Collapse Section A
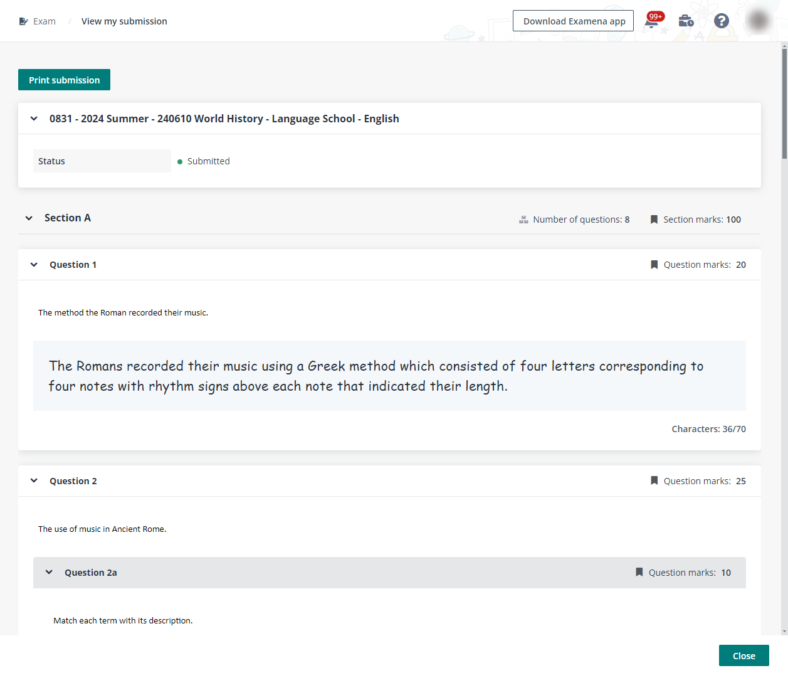Viewport: 788px width, 673px height. point(29,218)
